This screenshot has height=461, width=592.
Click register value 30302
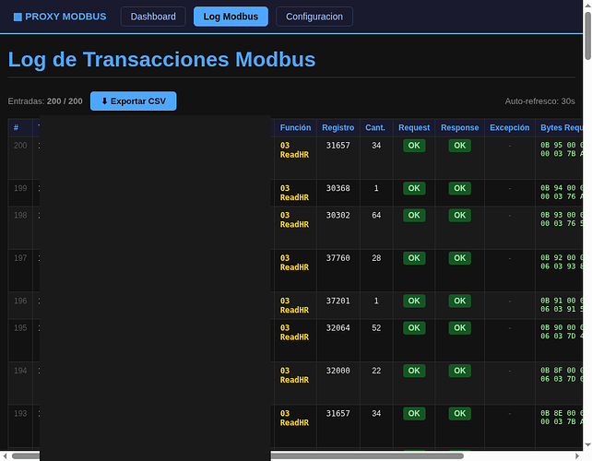337,215
